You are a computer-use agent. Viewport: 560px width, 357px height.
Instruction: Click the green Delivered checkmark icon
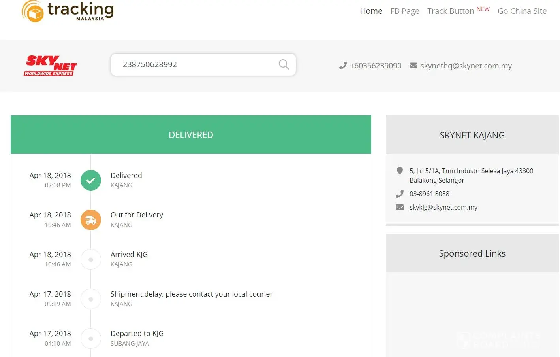(x=91, y=180)
